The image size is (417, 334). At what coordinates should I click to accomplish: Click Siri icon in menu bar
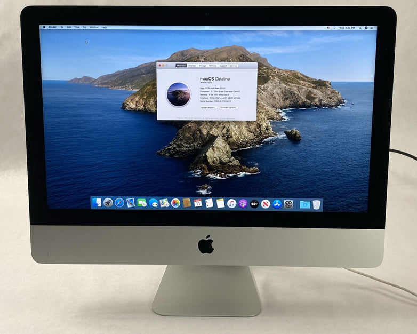366,28
